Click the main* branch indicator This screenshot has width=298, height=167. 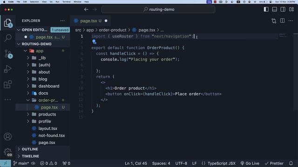point(21,163)
